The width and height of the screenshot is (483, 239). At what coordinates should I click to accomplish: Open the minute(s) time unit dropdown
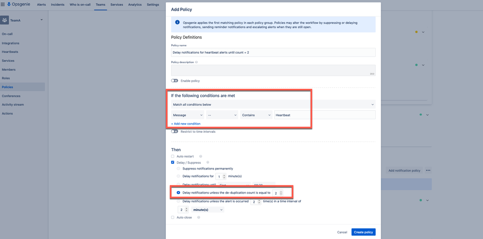207,210
